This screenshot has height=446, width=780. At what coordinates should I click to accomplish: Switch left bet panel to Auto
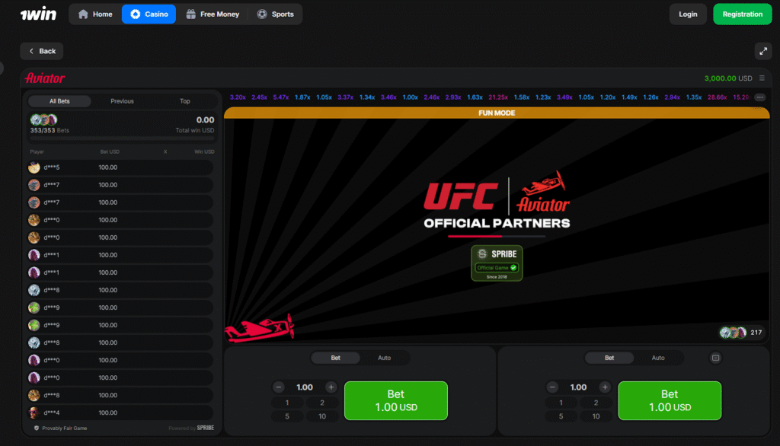(x=385, y=358)
